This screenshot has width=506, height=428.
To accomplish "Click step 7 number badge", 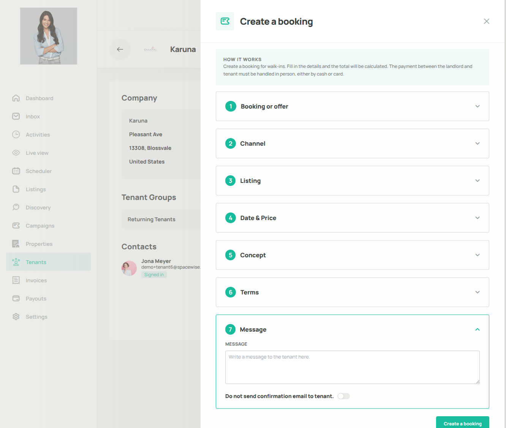I will tap(231, 329).
